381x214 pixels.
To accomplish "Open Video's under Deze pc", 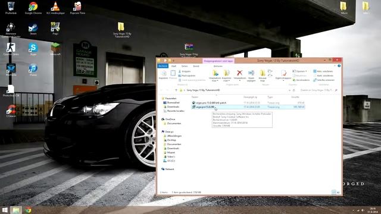I will click(169, 156).
